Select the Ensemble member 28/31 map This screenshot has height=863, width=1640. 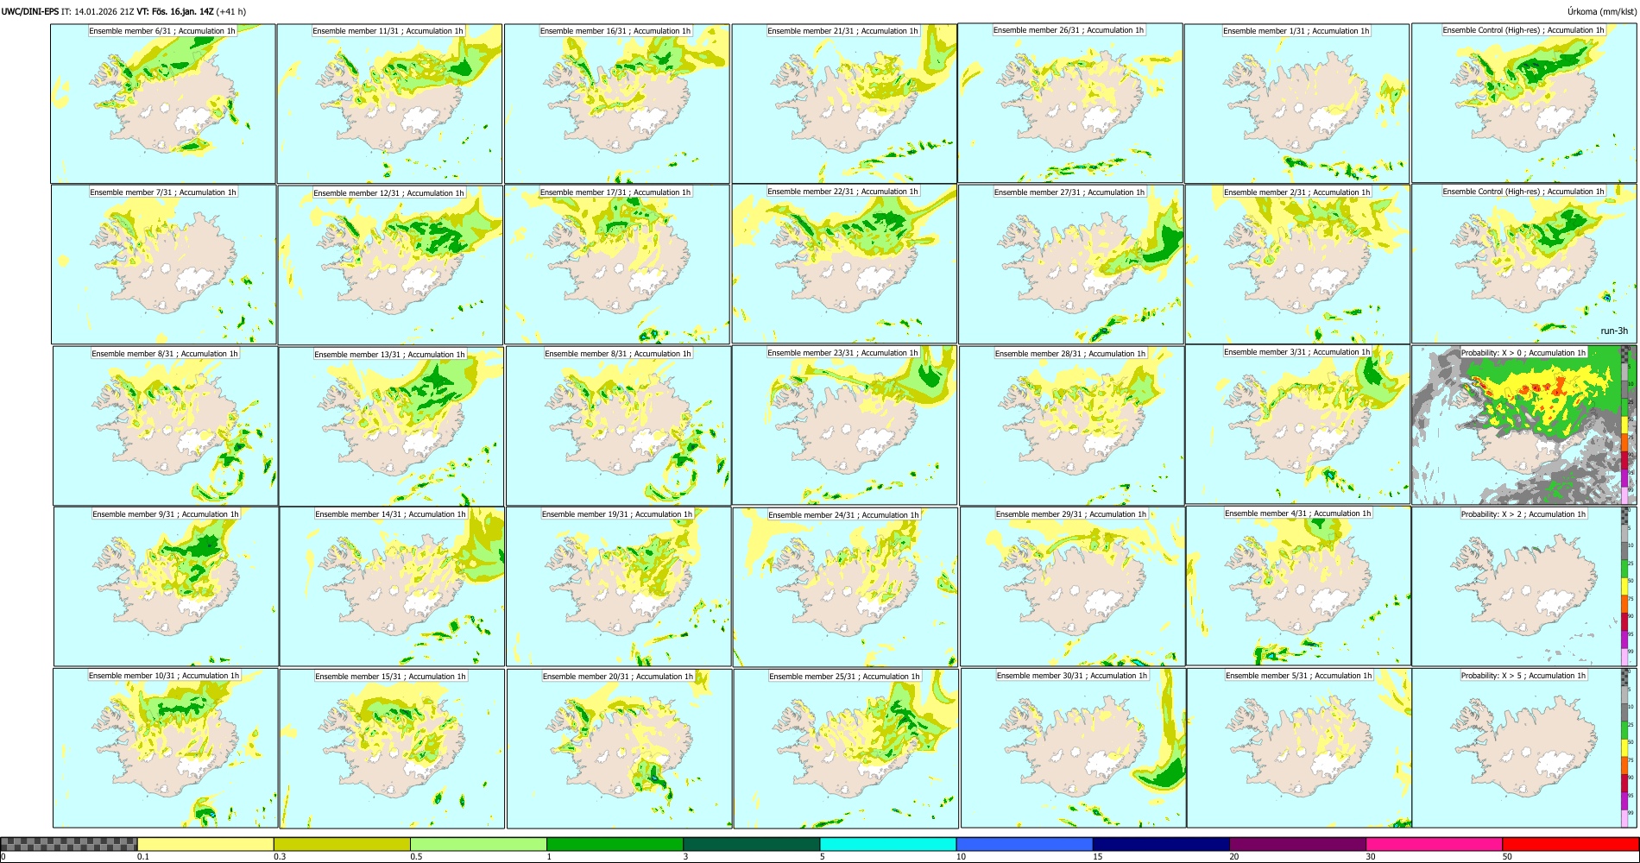(1071, 426)
